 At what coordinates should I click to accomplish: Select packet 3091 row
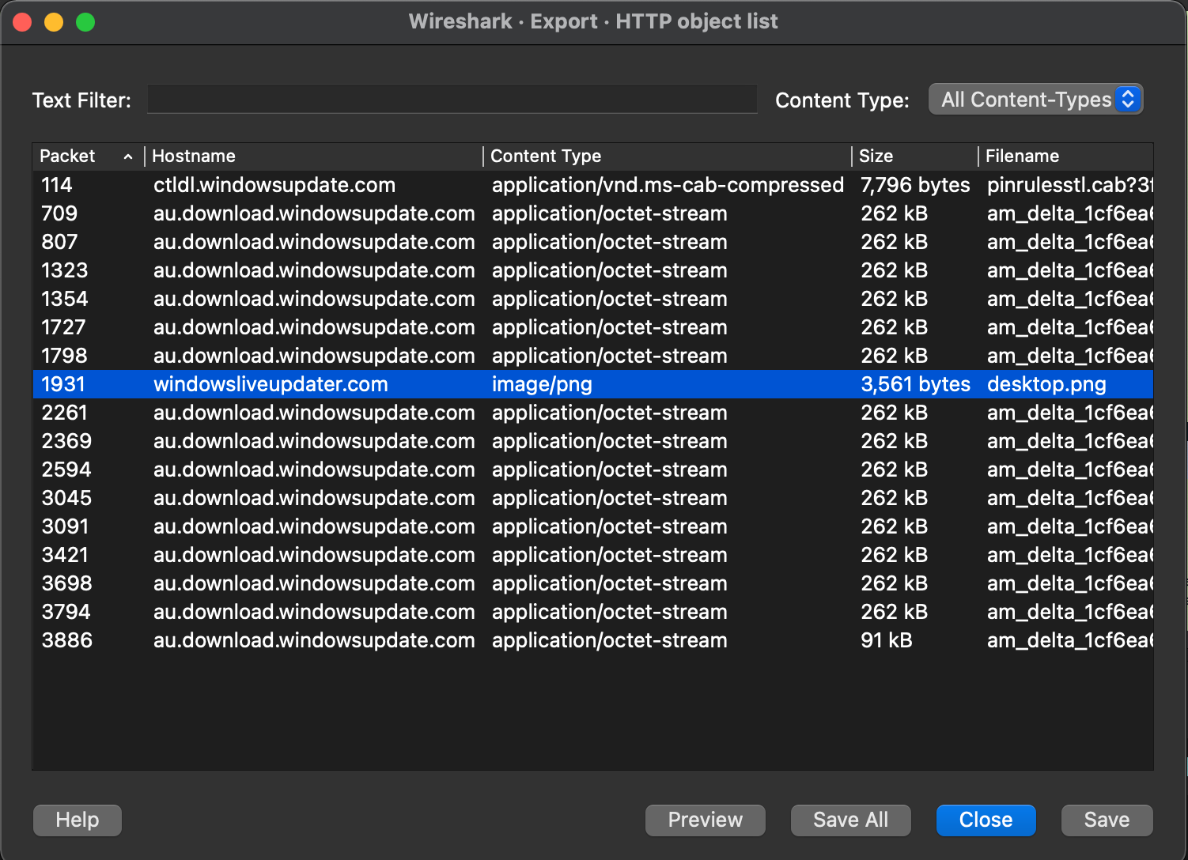click(593, 526)
